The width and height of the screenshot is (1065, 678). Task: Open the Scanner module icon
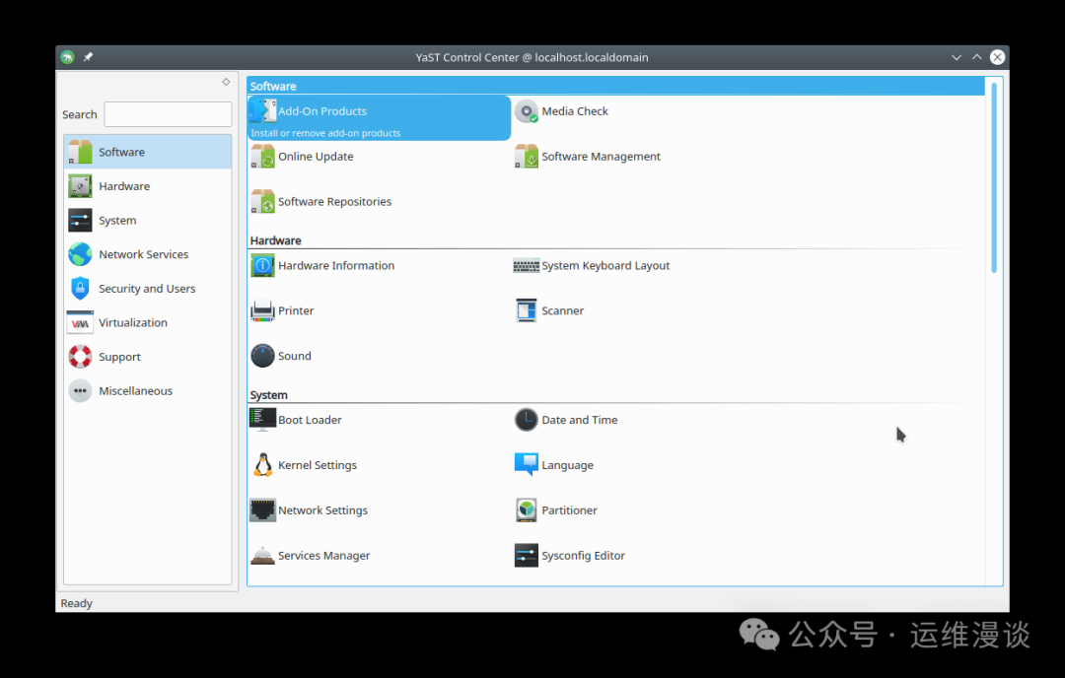tap(526, 310)
